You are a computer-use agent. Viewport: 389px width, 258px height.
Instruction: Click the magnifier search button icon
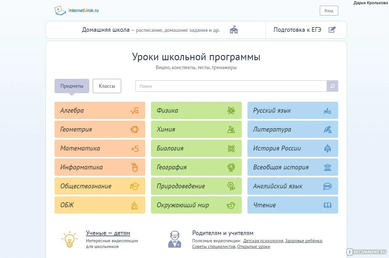[x=332, y=86]
